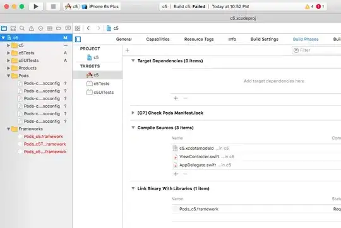Screen dimensions: 341x228
Task: Switch to the Info tab
Action: [232, 39]
